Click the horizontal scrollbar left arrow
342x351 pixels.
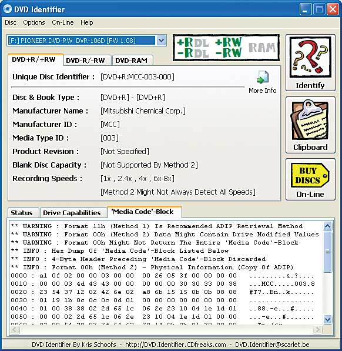(x=15, y=329)
